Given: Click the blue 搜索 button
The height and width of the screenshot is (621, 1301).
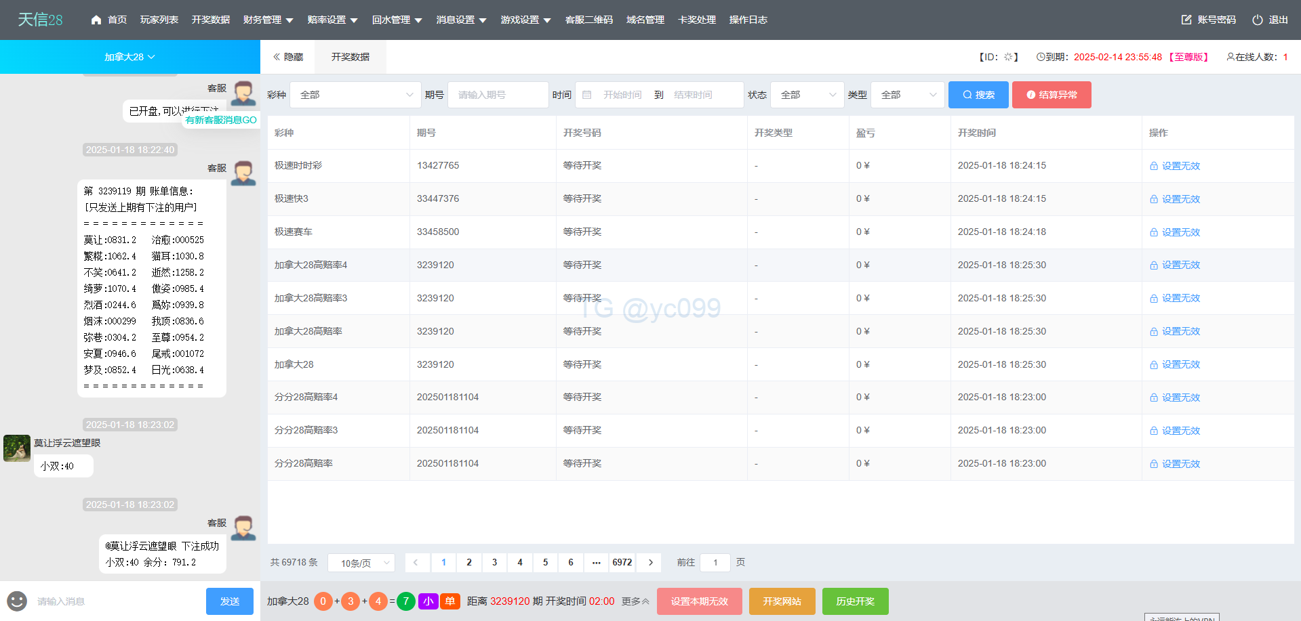Looking at the screenshot, I should click(x=978, y=95).
